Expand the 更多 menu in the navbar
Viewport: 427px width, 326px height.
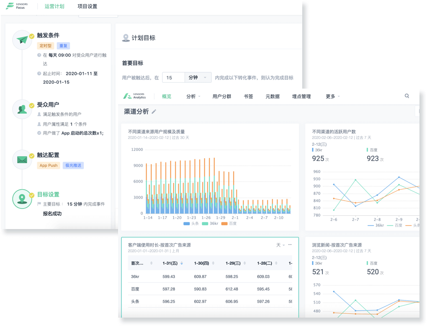coord(332,97)
